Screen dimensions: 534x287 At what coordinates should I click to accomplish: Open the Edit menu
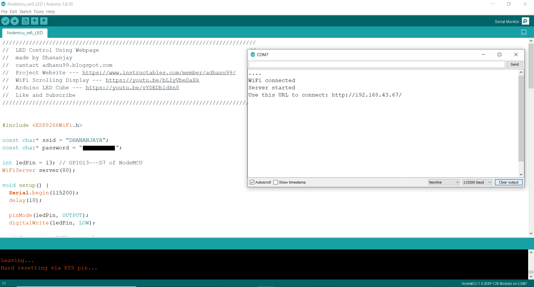[x=13, y=12]
